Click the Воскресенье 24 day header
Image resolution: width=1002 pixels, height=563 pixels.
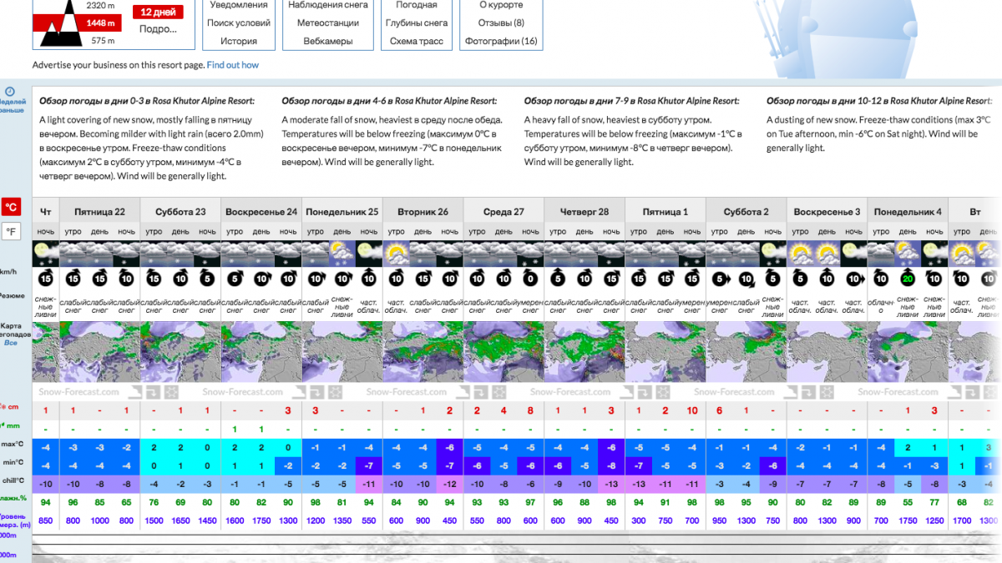pyautogui.click(x=261, y=212)
